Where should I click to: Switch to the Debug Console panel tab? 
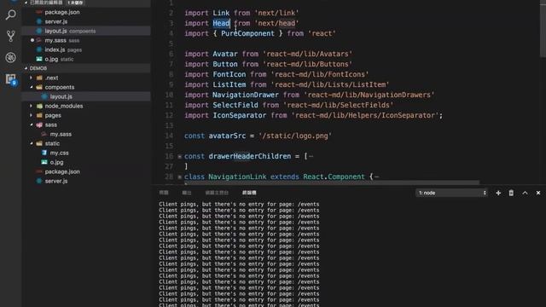217,193
